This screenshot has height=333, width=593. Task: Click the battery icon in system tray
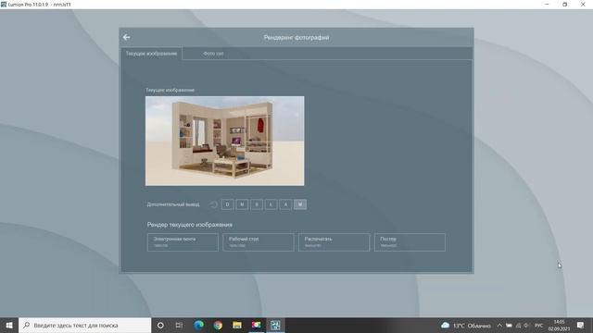(x=509, y=326)
